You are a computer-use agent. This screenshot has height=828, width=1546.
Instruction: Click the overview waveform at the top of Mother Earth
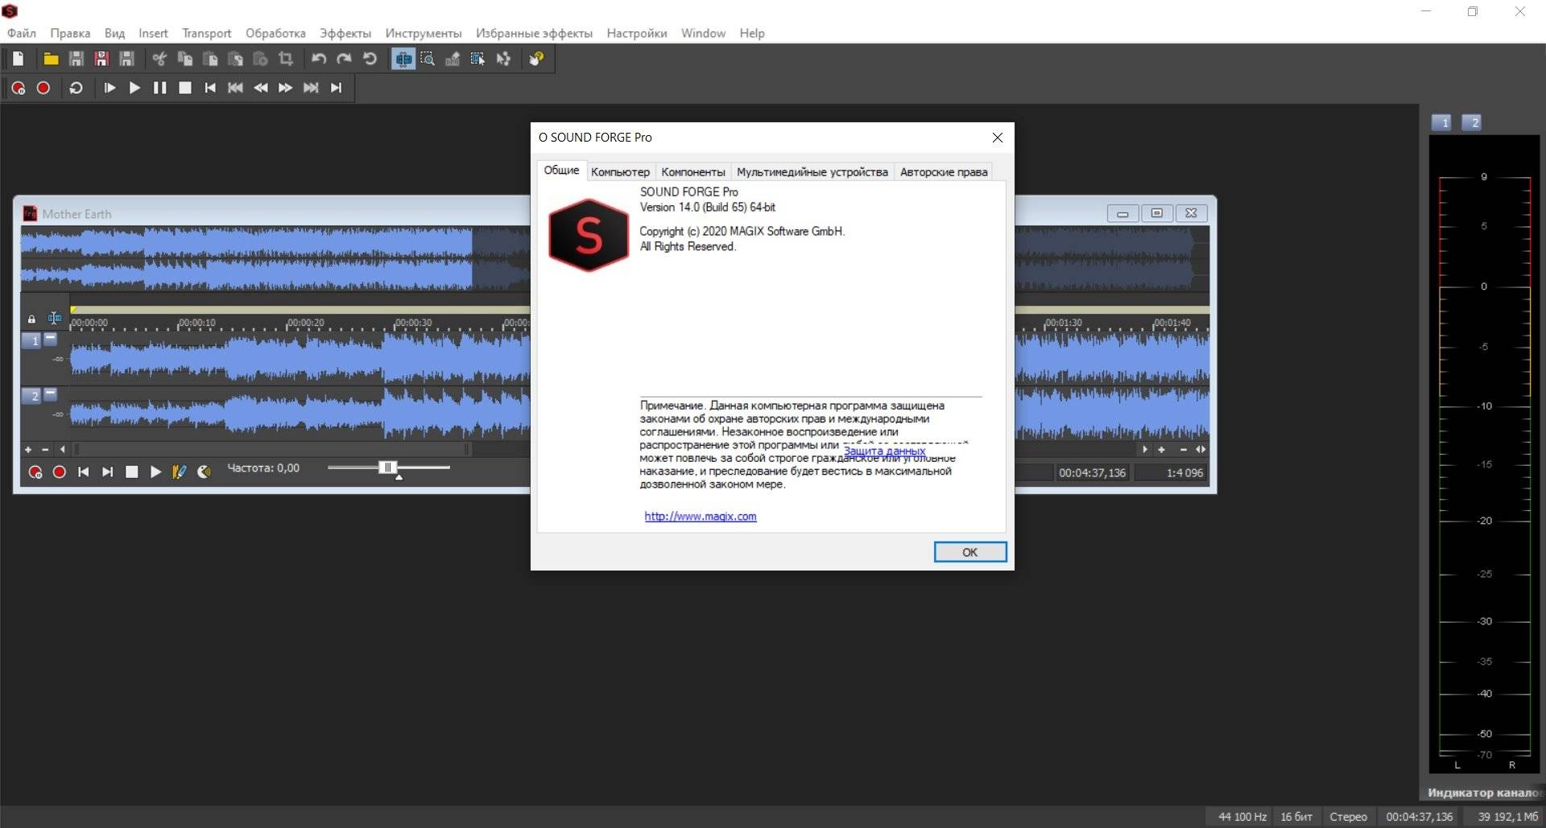click(x=275, y=258)
